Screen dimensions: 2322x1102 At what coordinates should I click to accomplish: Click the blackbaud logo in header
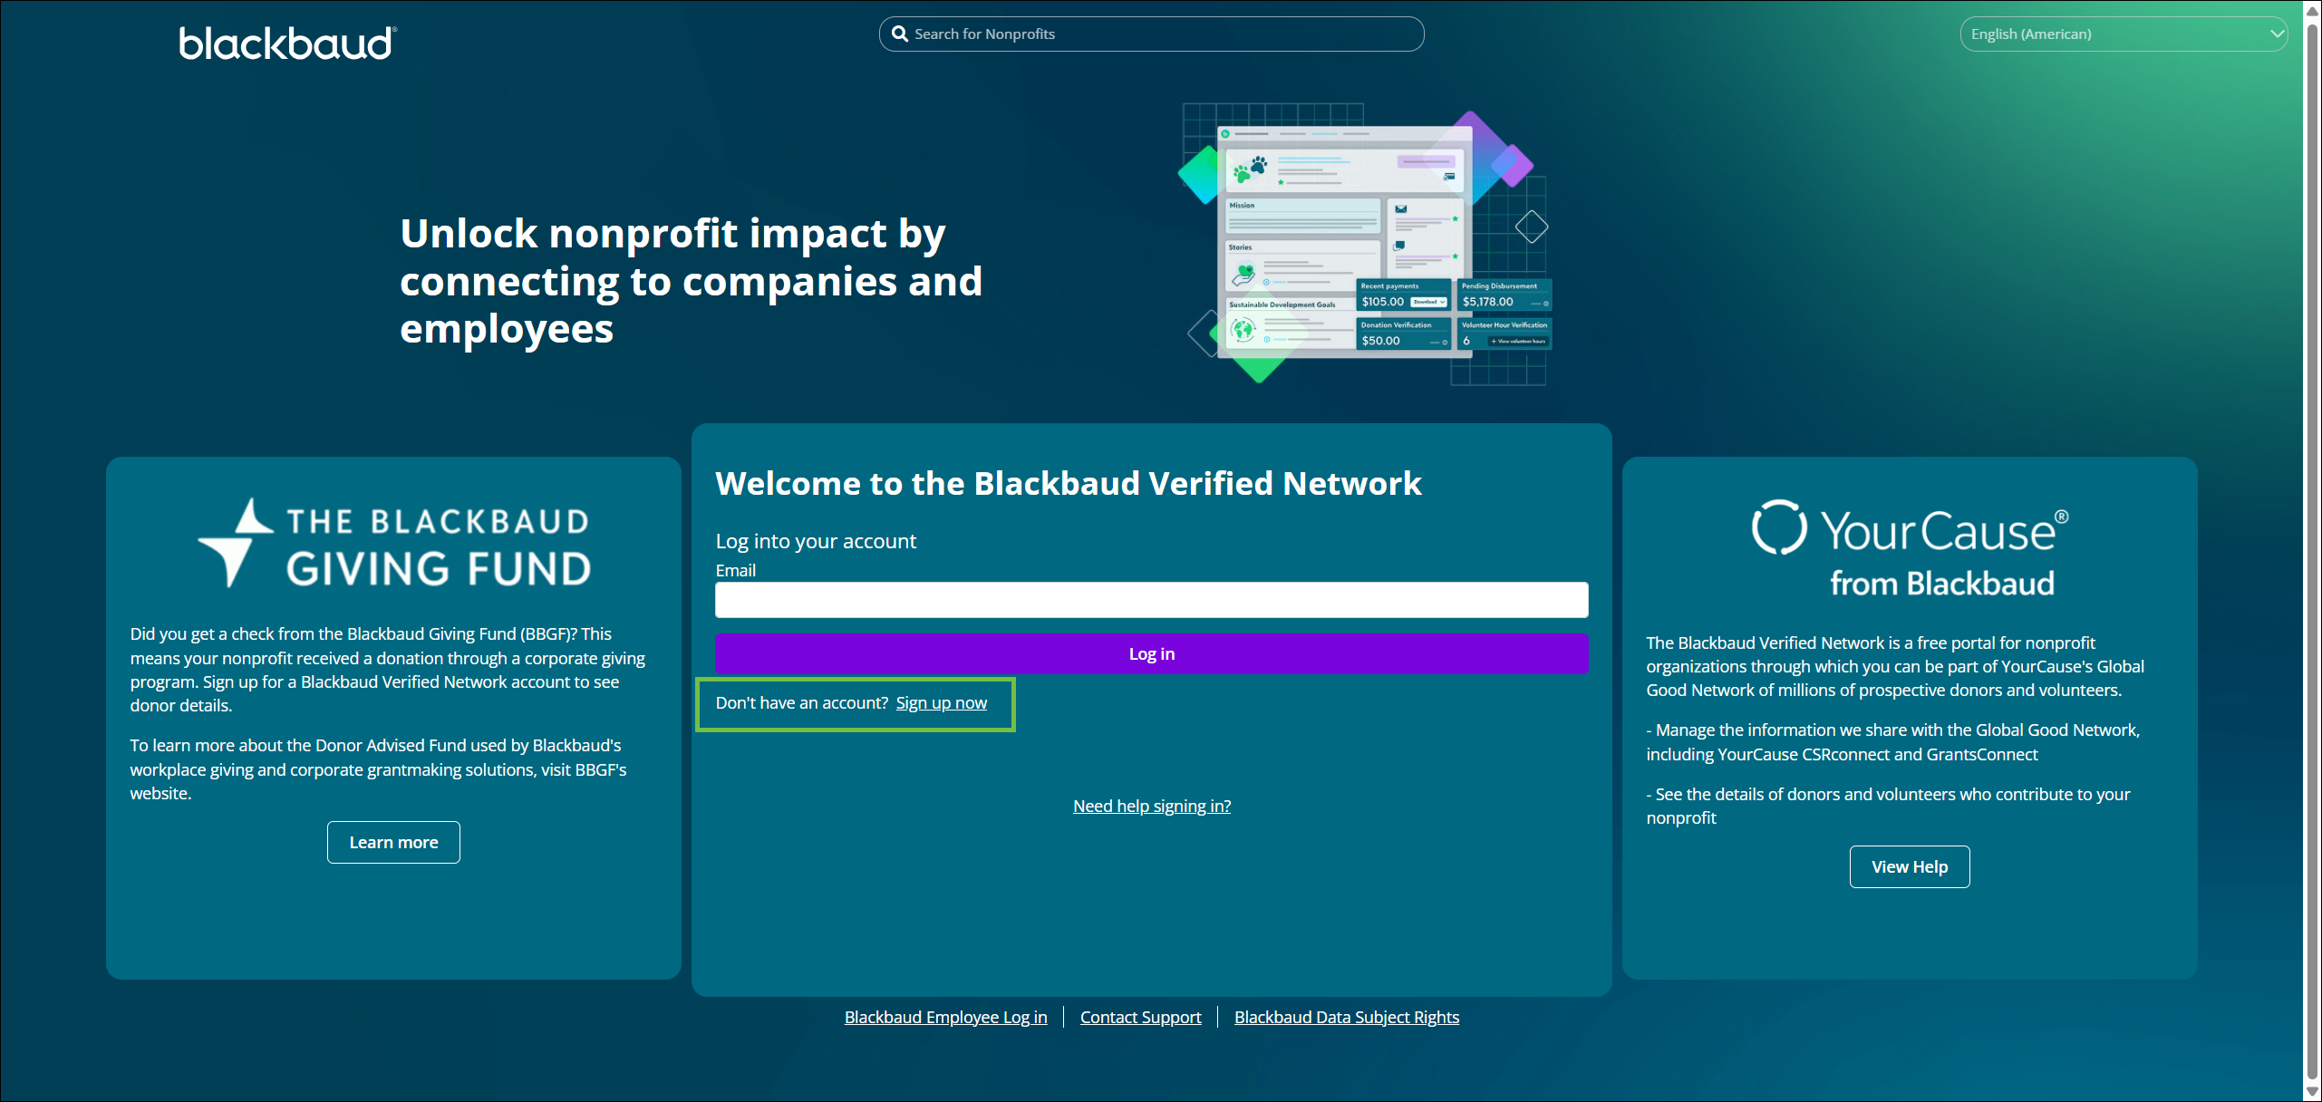(x=287, y=43)
